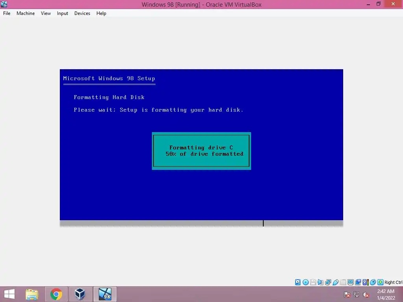Click the Right Ctrl host key label
The image size is (403, 302).
point(393,282)
